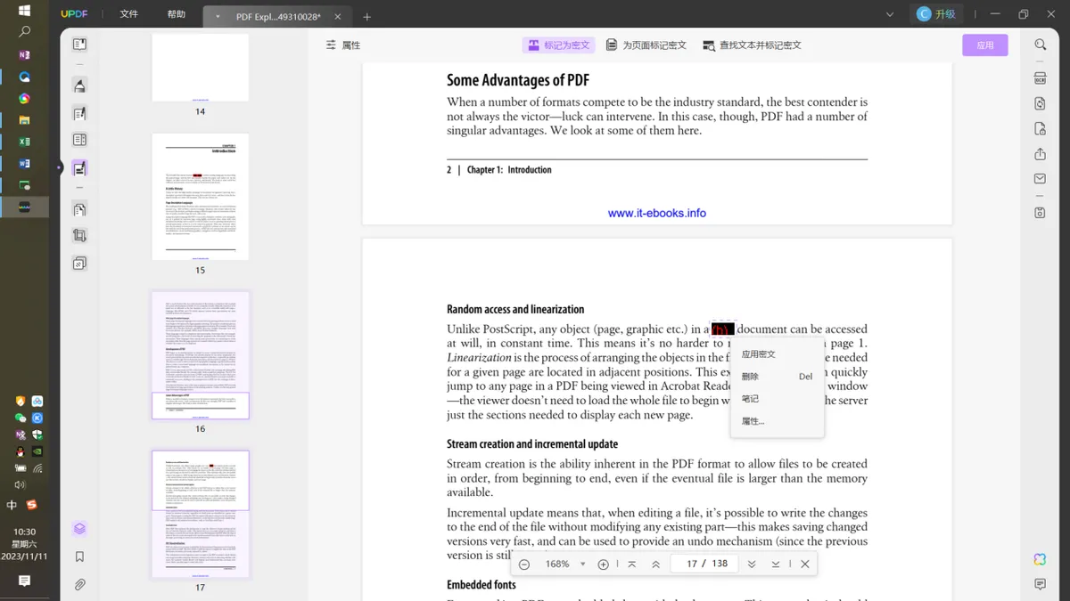Open the Search magnifier in right sidebar

1040,45
